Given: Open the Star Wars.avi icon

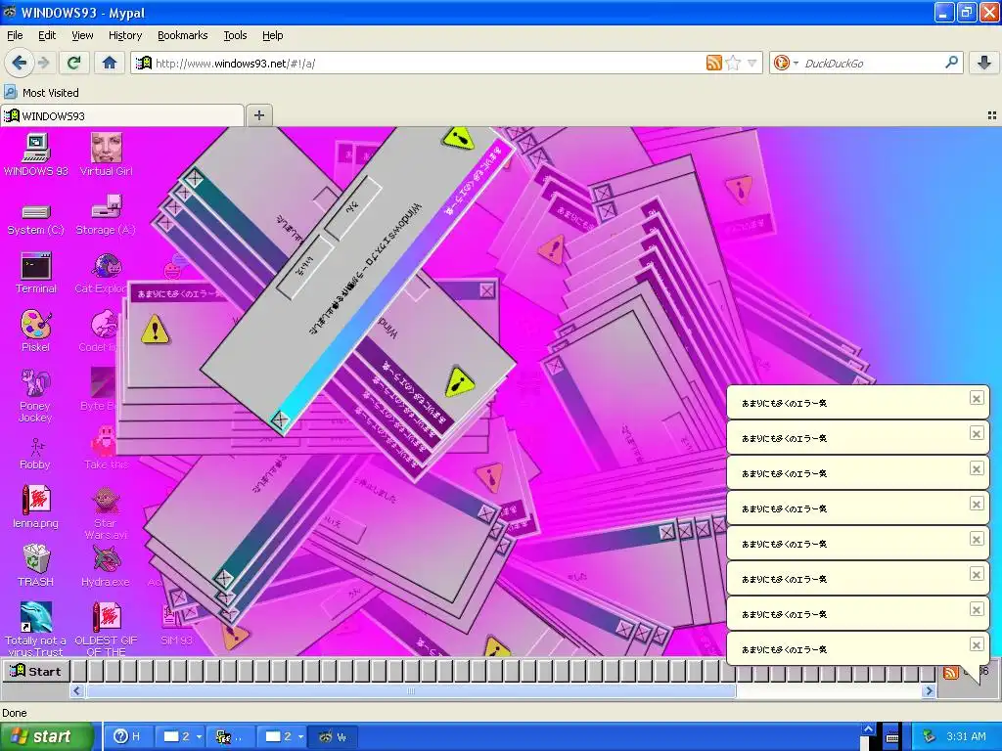Looking at the screenshot, I should coord(106,512).
